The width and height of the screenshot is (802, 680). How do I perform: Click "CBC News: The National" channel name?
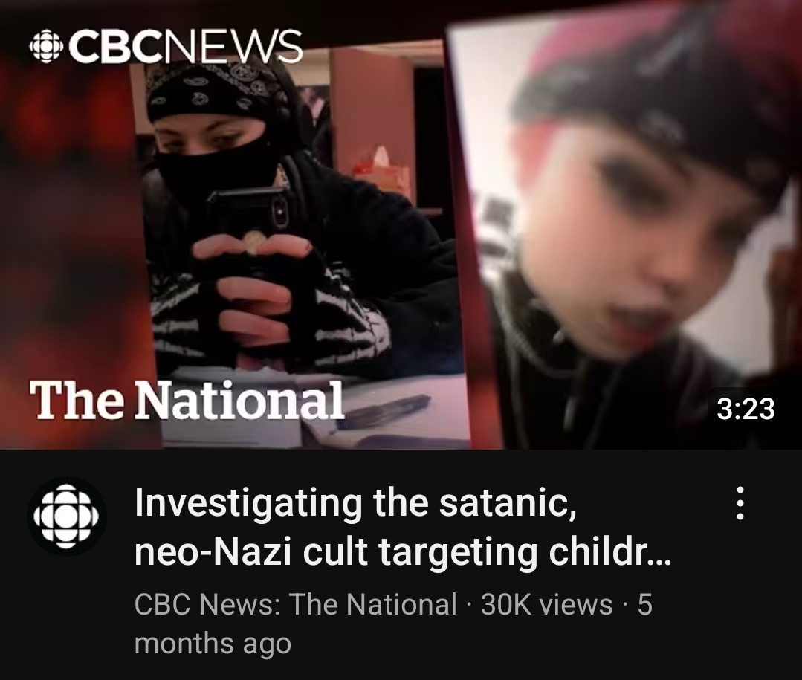click(295, 604)
